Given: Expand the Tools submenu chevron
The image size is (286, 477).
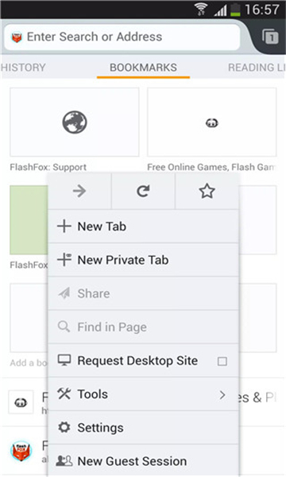Looking at the screenshot, I should pos(222,395).
